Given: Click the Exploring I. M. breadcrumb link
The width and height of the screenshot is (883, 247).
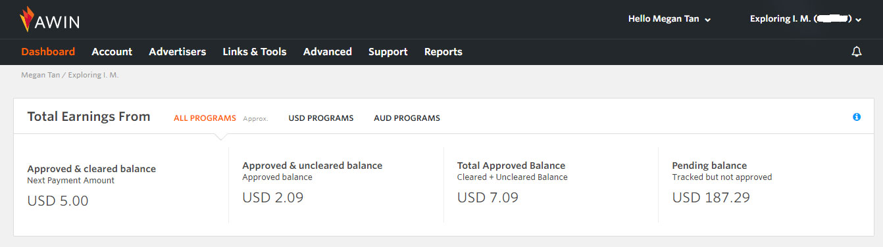Looking at the screenshot, I should (93, 75).
